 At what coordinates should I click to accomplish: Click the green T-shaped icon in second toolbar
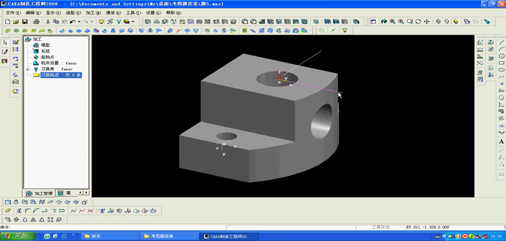(345, 30)
